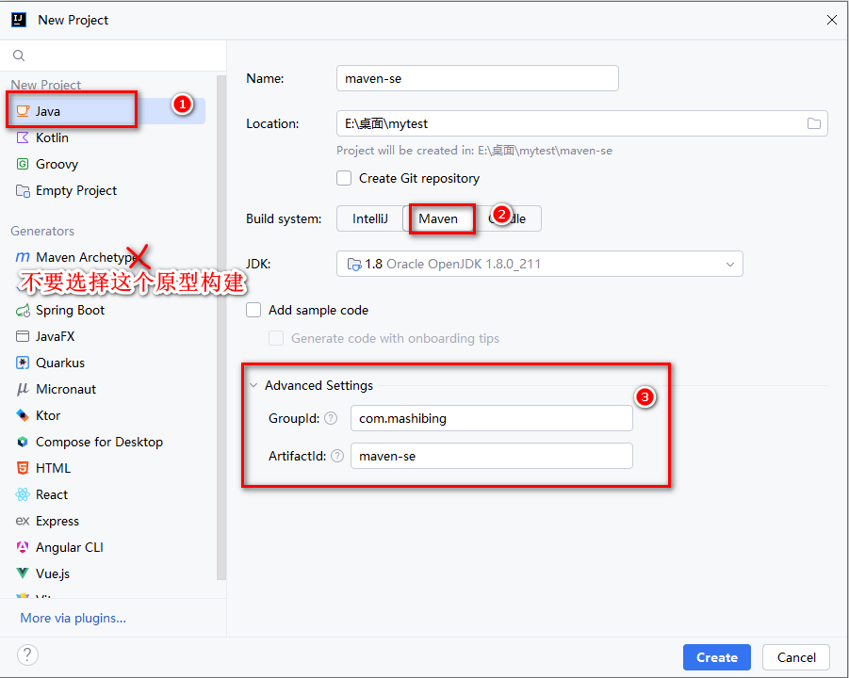The image size is (849, 678).
Task: Select Gradle build system
Action: 508,218
